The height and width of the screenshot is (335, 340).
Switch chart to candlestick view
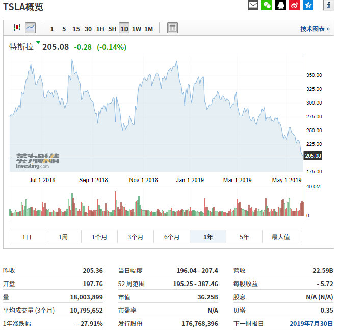click(17, 28)
